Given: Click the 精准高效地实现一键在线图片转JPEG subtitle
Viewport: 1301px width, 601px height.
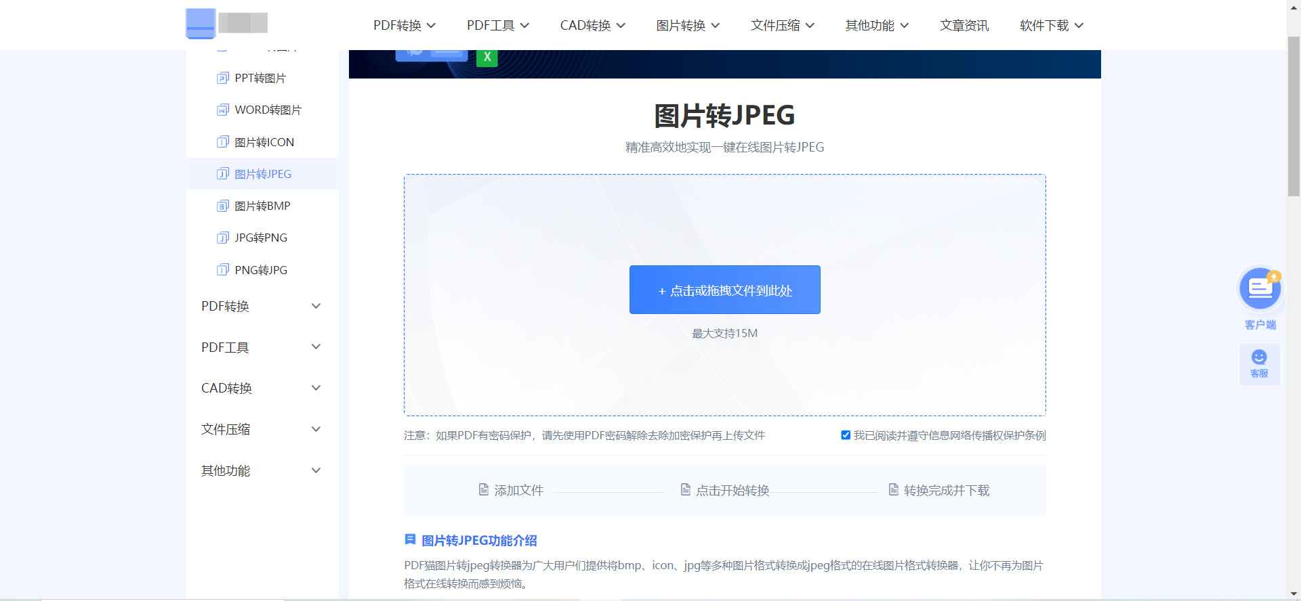Looking at the screenshot, I should pos(724,147).
